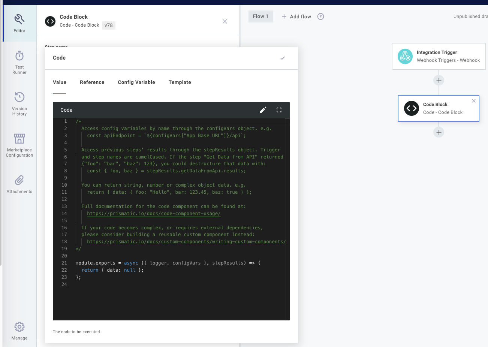This screenshot has height=347, width=488.
Task: Open the writing-custom-components docs link
Action: click(186, 242)
